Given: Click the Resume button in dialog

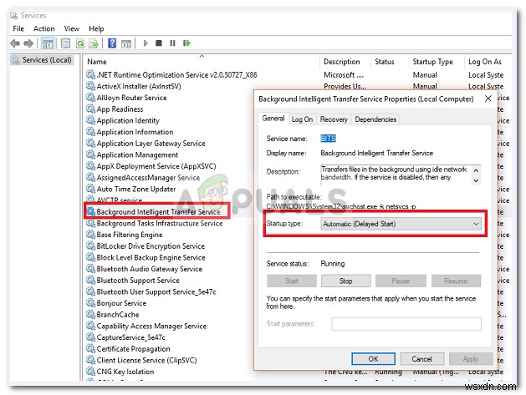Looking at the screenshot, I should (x=456, y=281).
